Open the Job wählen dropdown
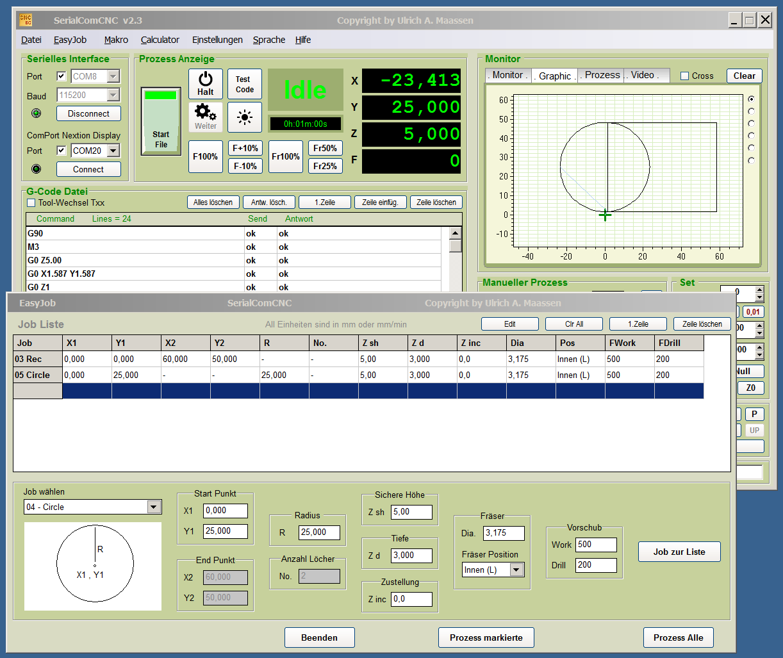Viewport: 783px width, 658px height. tap(154, 507)
